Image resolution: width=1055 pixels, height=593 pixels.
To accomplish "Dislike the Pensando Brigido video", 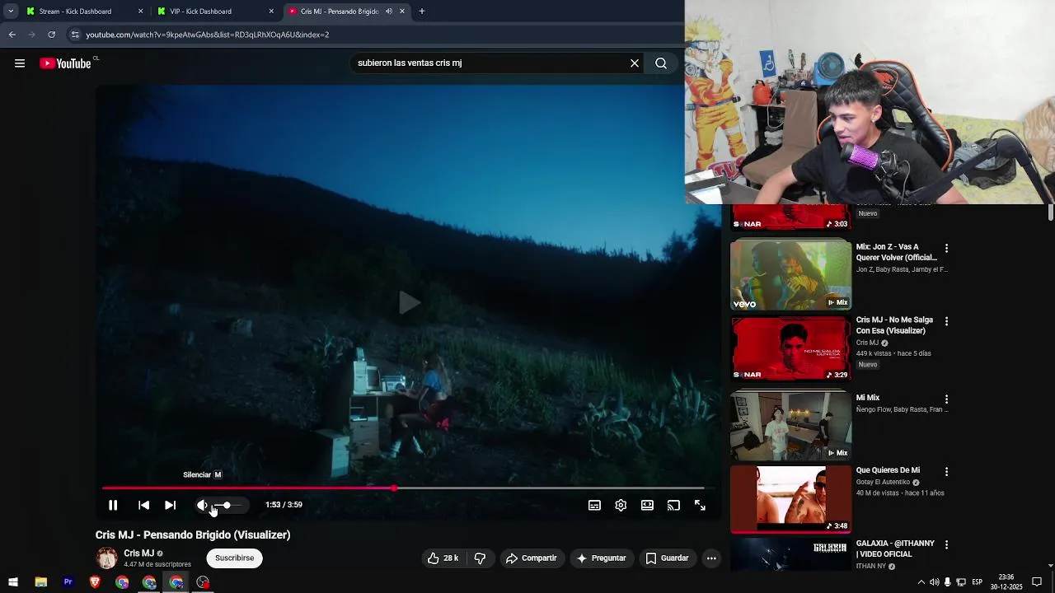I will click(480, 558).
